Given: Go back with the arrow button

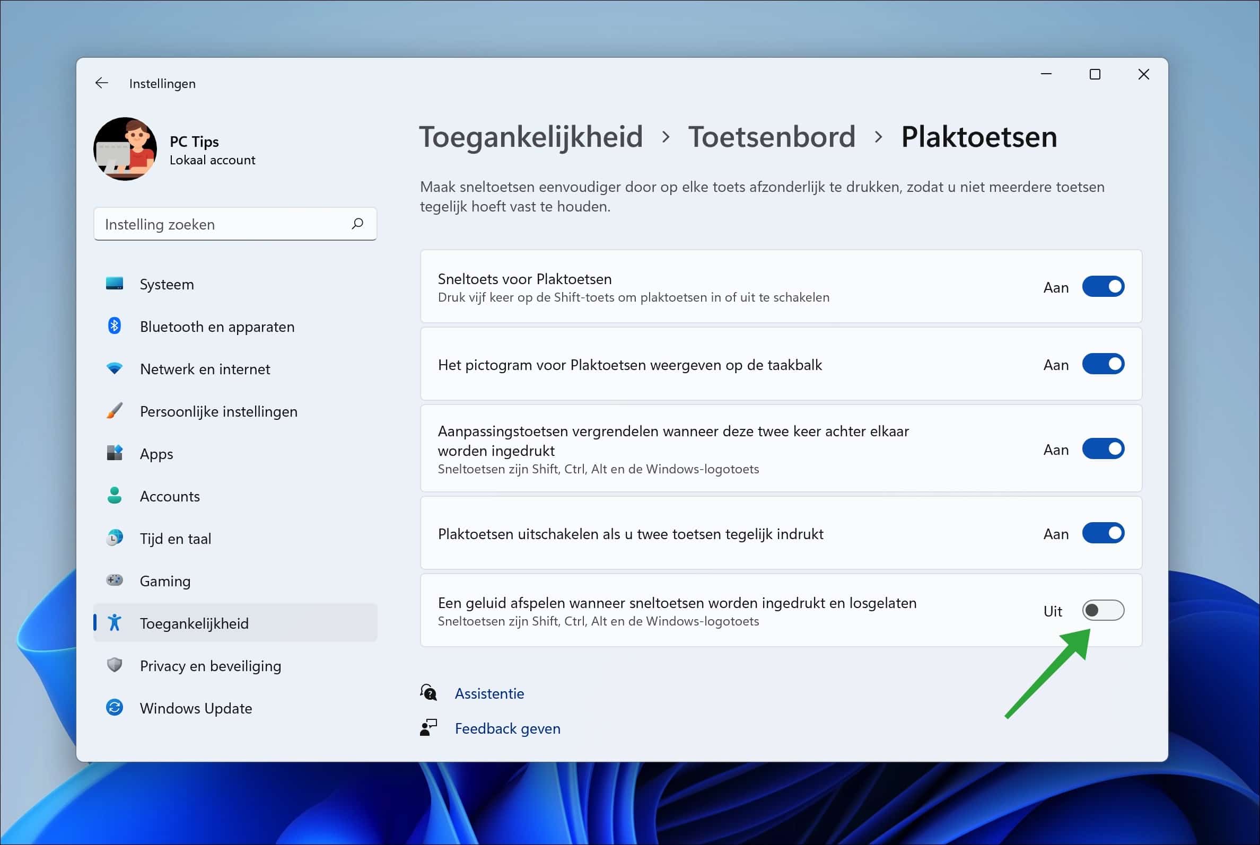Looking at the screenshot, I should (x=101, y=83).
